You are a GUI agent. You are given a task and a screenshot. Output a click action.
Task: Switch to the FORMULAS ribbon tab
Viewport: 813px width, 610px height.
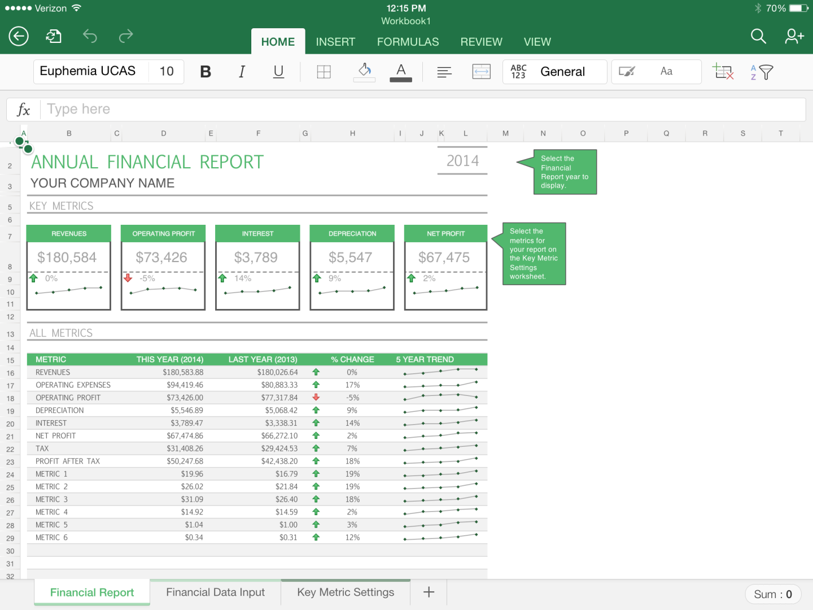point(408,41)
